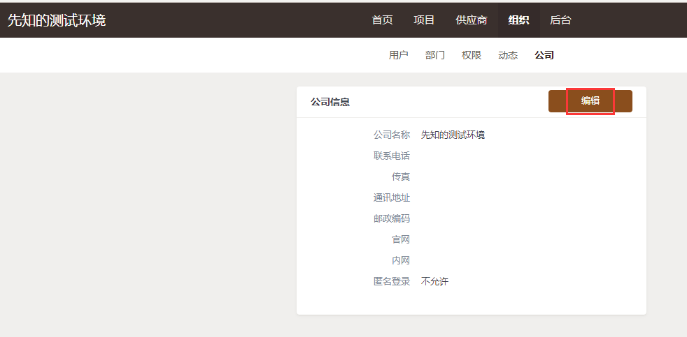
Task: Select the company name value 先知的测试环境
Action: coord(453,135)
